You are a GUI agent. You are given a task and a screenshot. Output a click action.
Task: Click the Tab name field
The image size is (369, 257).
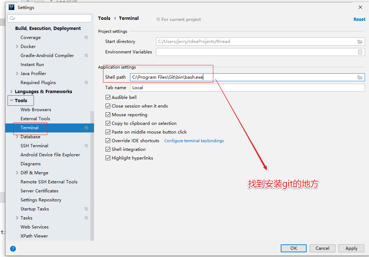(x=247, y=88)
